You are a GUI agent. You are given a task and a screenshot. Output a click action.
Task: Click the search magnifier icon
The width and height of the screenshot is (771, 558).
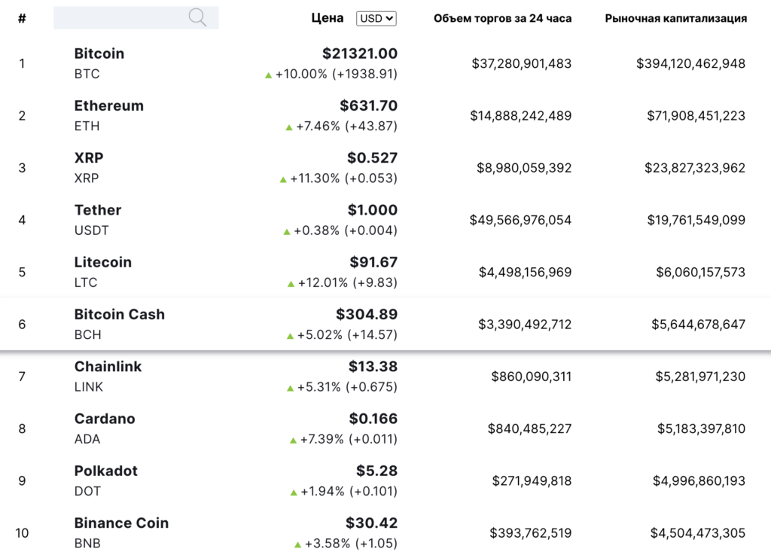pos(197,17)
